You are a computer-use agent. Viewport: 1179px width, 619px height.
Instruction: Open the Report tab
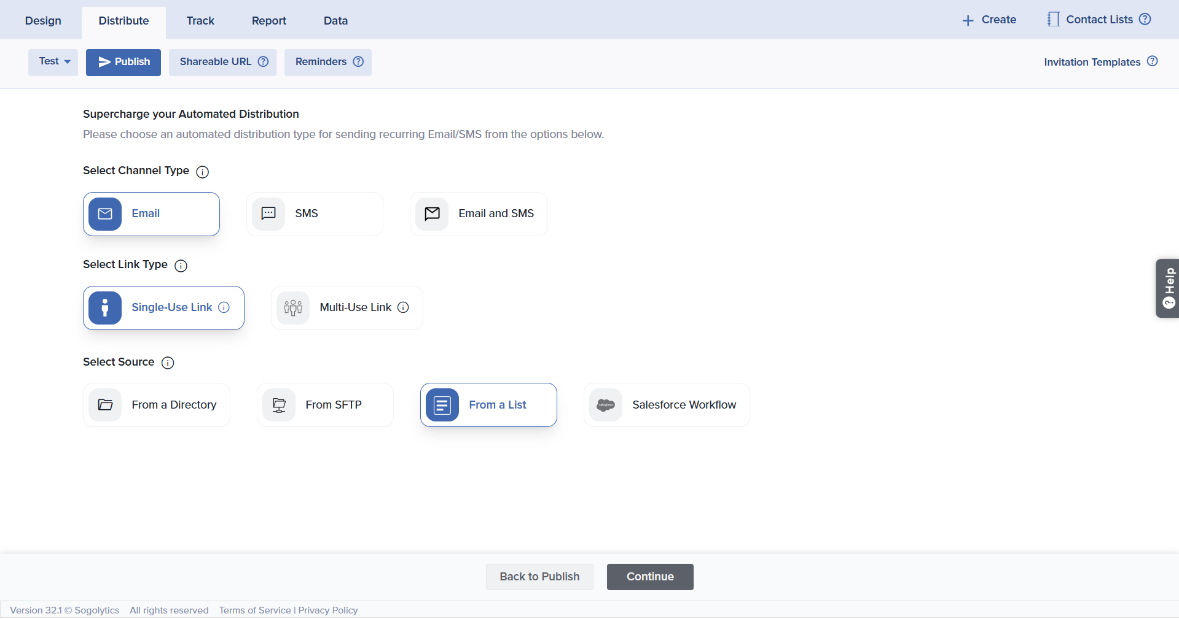click(268, 21)
